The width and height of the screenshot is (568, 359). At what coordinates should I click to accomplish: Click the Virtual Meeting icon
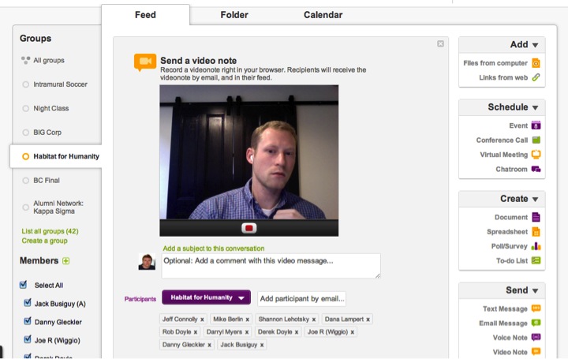point(536,155)
